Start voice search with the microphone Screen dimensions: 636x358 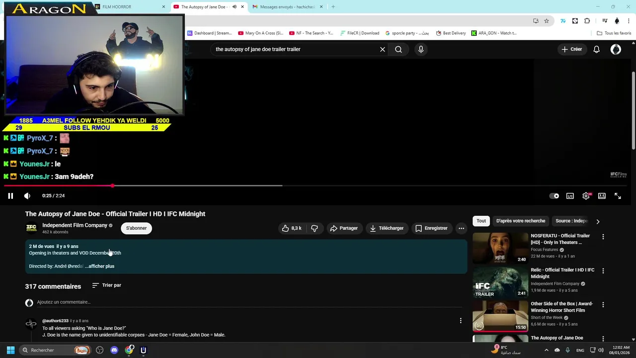pos(421,49)
